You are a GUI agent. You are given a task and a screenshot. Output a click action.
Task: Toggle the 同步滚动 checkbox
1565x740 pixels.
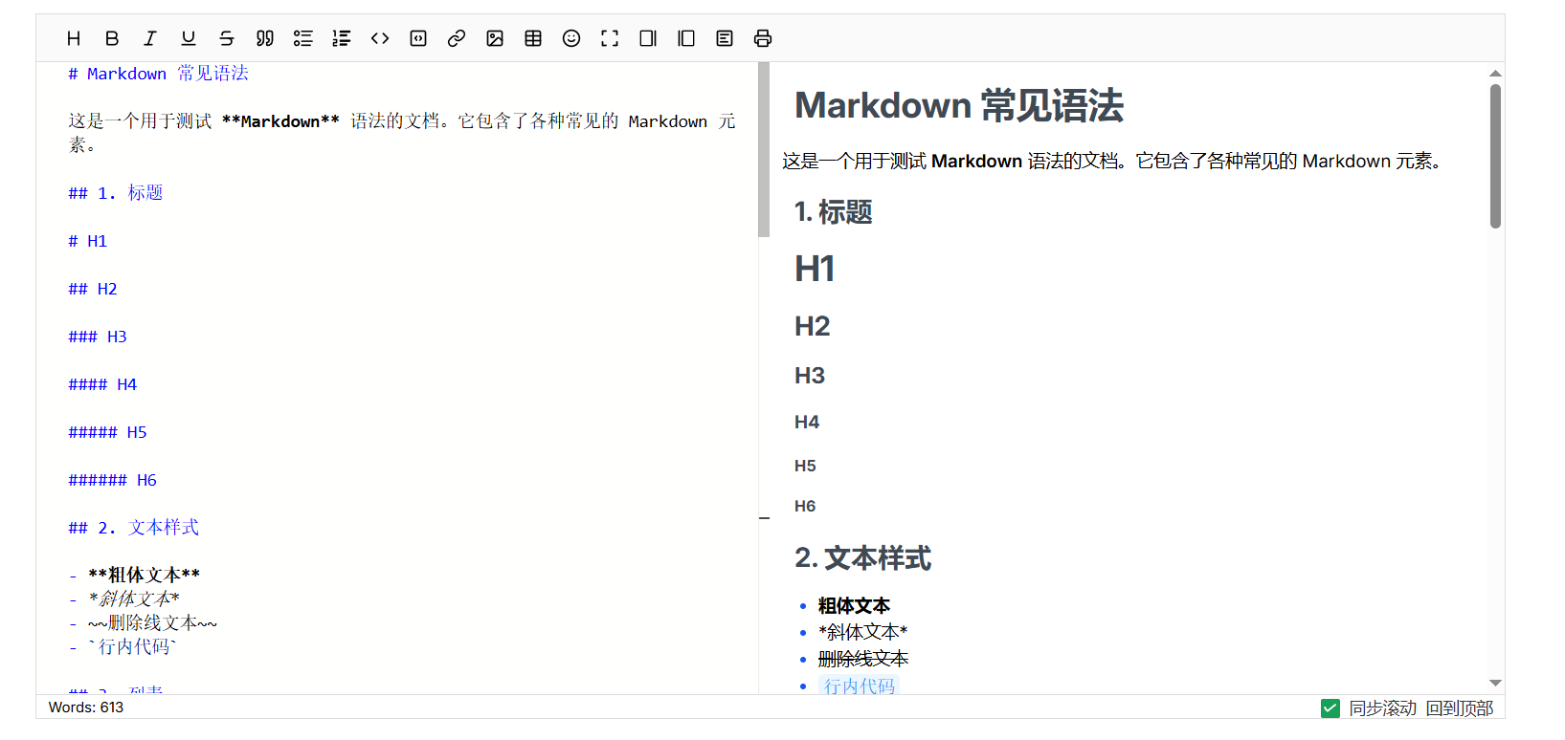click(1330, 708)
